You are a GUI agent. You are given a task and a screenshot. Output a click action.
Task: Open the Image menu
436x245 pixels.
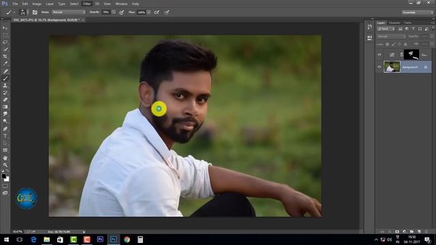coord(37,4)
